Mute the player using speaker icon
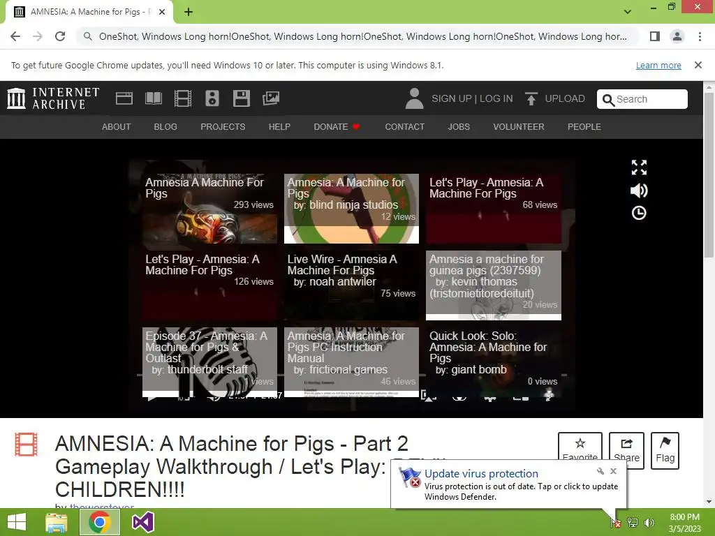The image size is (715, 536). (639, 191)
